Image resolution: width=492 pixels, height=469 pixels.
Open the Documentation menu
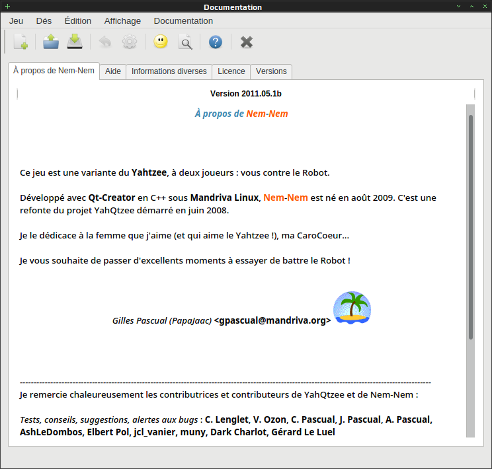[183, 21]
